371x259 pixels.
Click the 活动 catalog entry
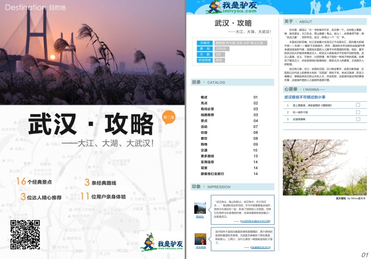[x=204, y=127]
